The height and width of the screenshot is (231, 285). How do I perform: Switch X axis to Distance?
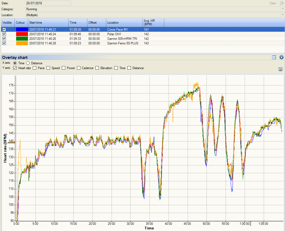28,63
